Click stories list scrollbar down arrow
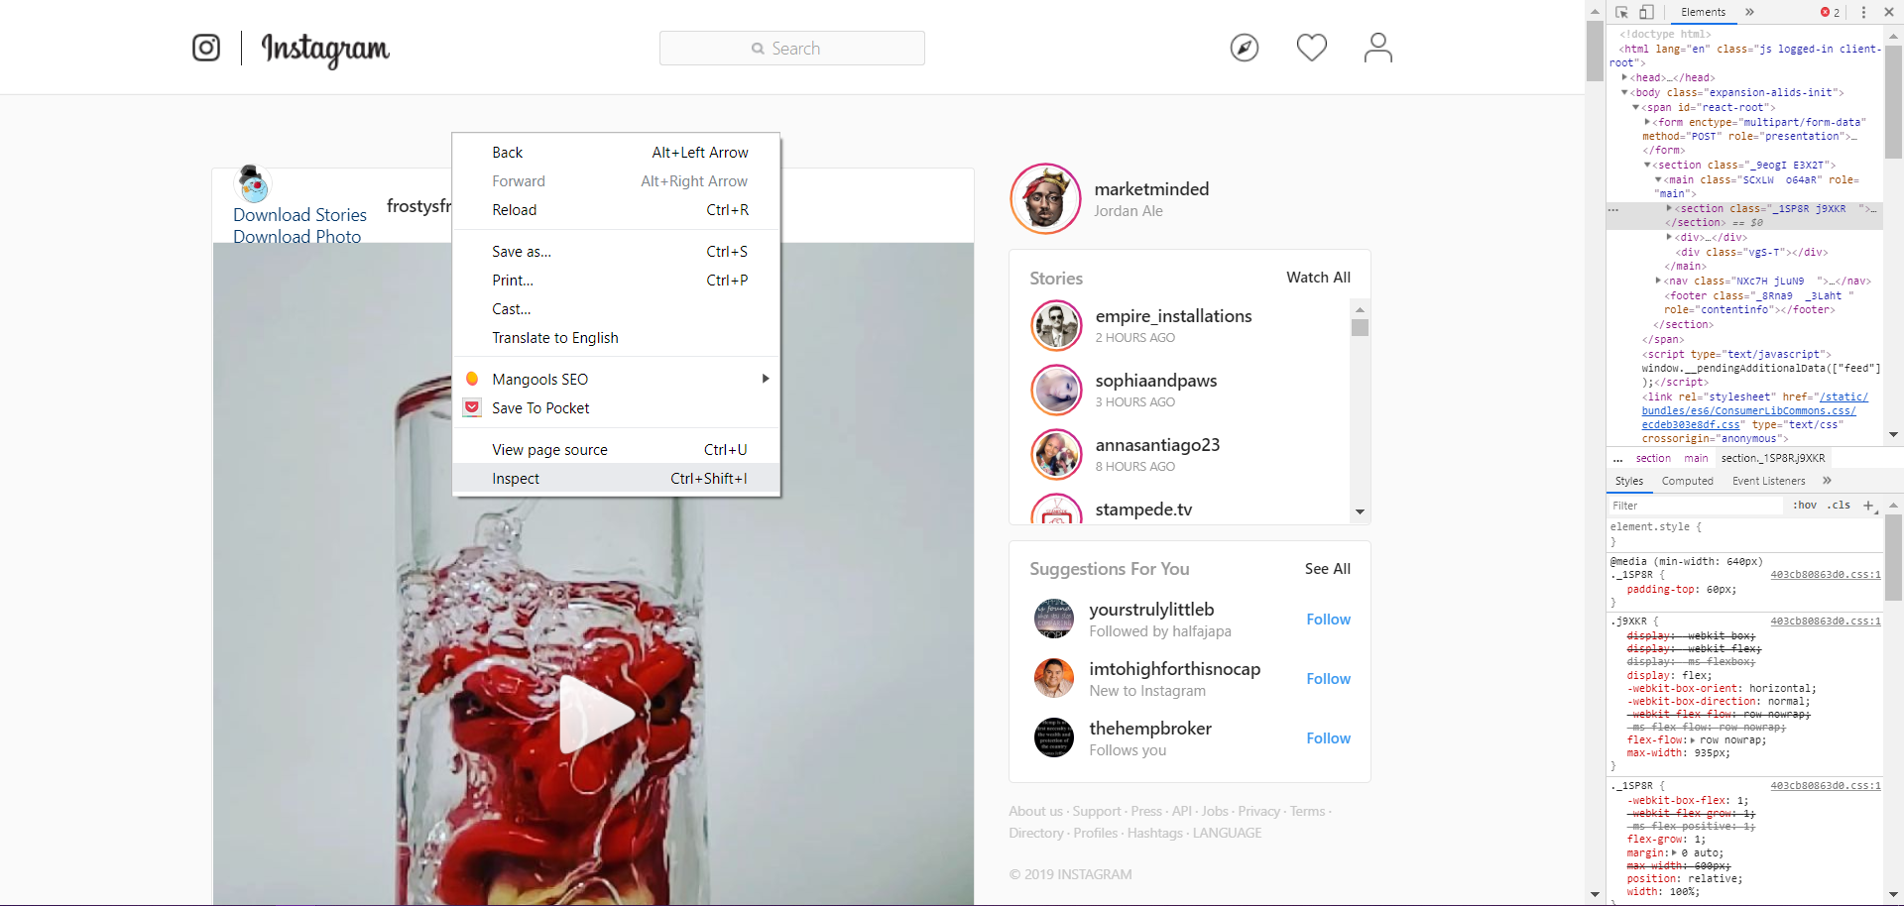The width and height of the screenshot is (1904, 906). [1360, 511]
